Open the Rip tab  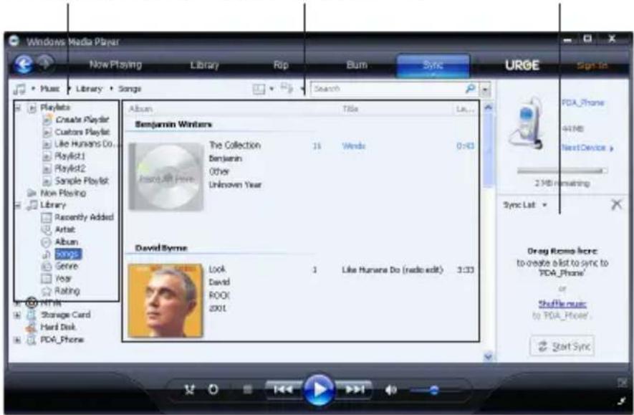pyautogui.click(x=281, y=65)
